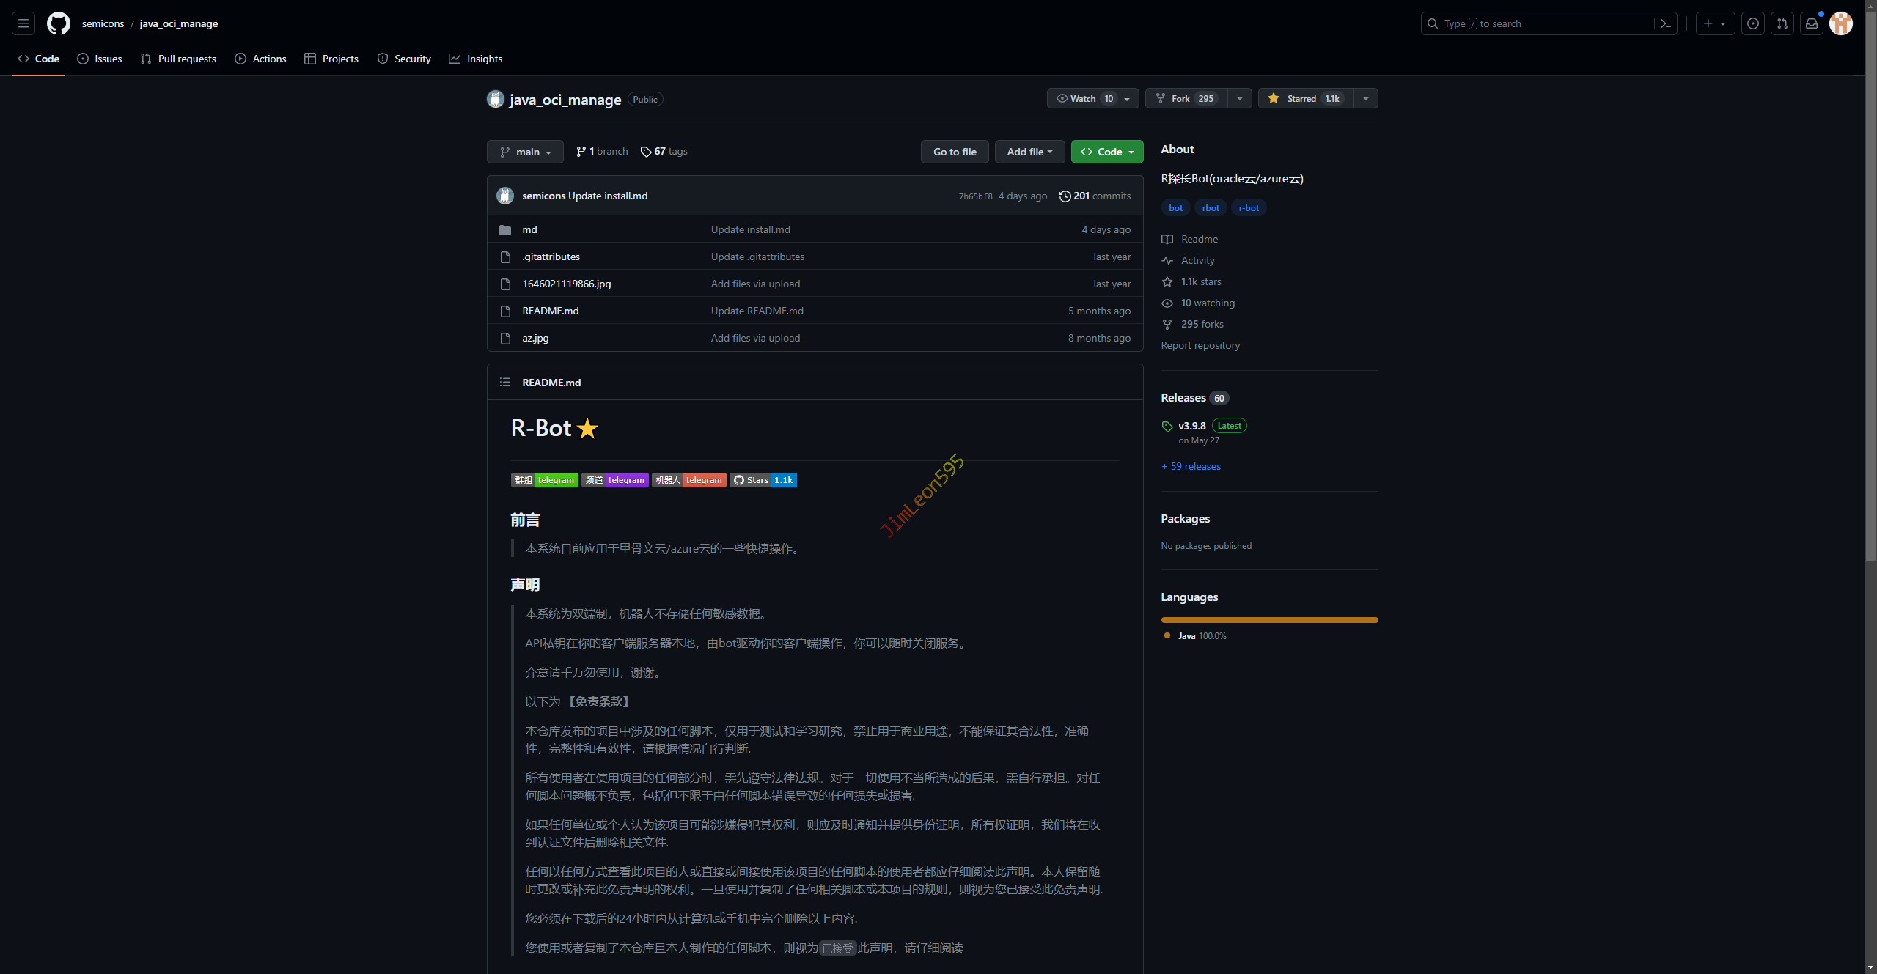1877x974 pixels.
Task: Open README outline list icon
Action: click(x=505, y=382)
